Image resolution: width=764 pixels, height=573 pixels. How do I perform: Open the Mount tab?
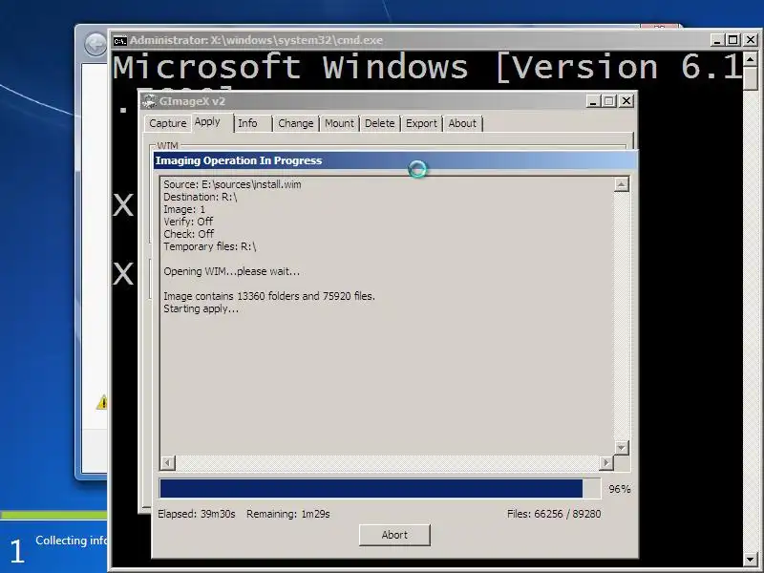pyautogui.click(x=339, y=123)
